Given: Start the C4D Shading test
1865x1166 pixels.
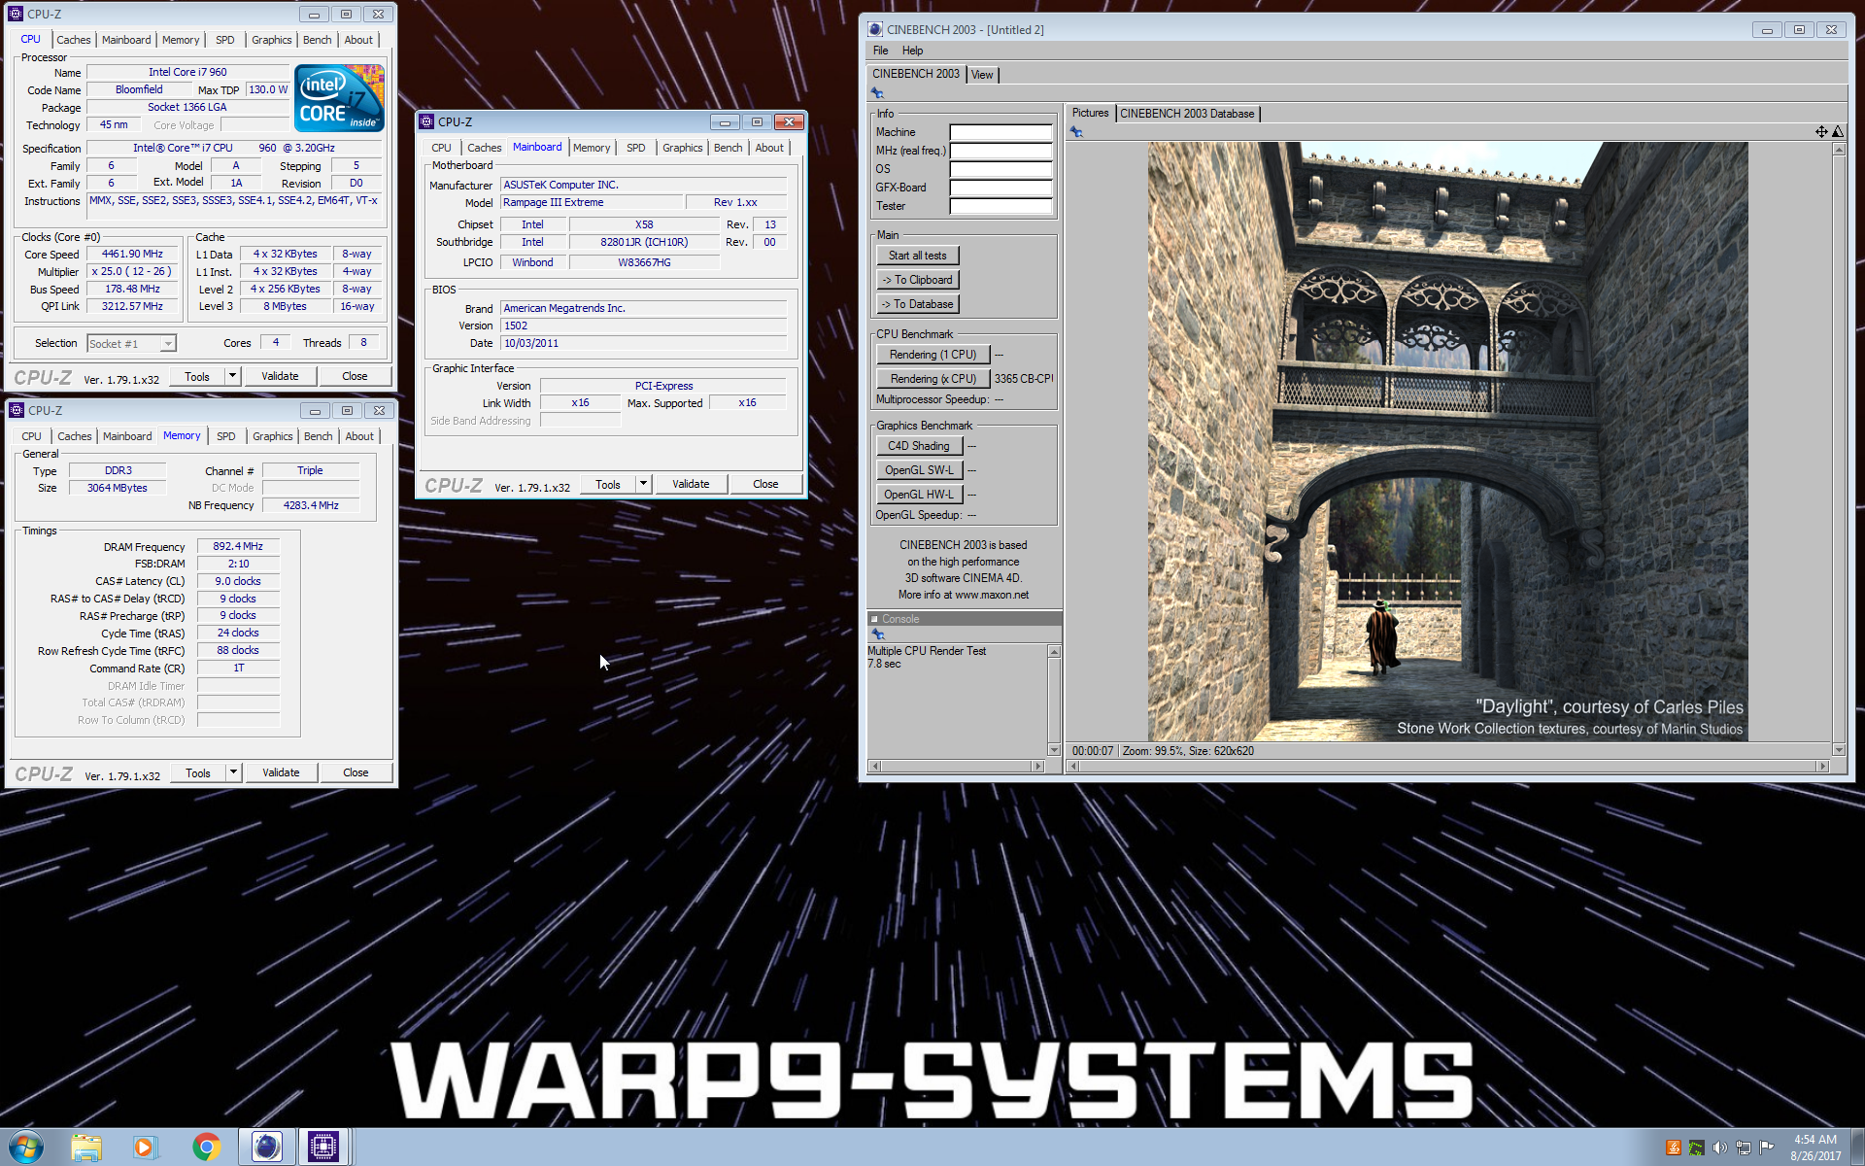Looking at the screenshot, I should coord(919,446).
